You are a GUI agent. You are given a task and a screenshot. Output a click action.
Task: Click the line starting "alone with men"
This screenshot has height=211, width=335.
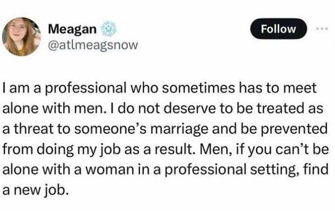[163, 109]
